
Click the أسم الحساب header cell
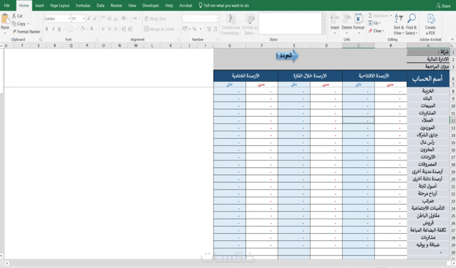[x=428, y=79]
